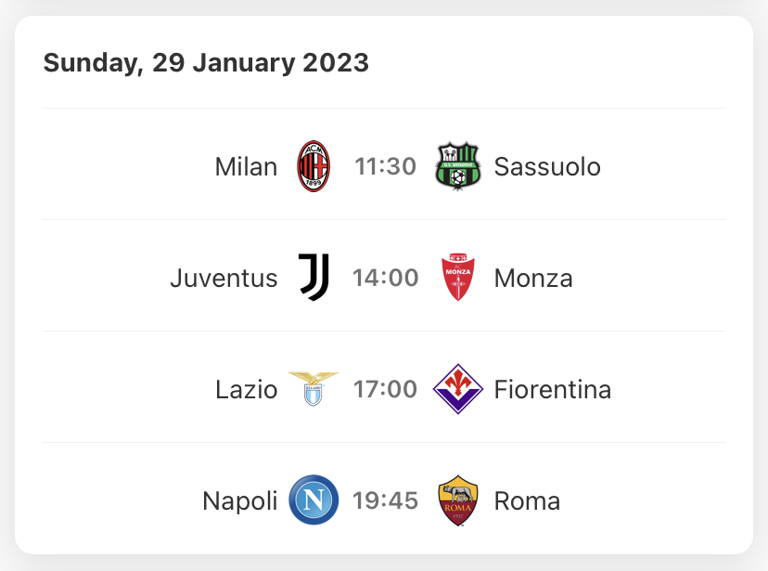Click the 17:00 kickoff time
768x571 pixels.
click(386, 389)
